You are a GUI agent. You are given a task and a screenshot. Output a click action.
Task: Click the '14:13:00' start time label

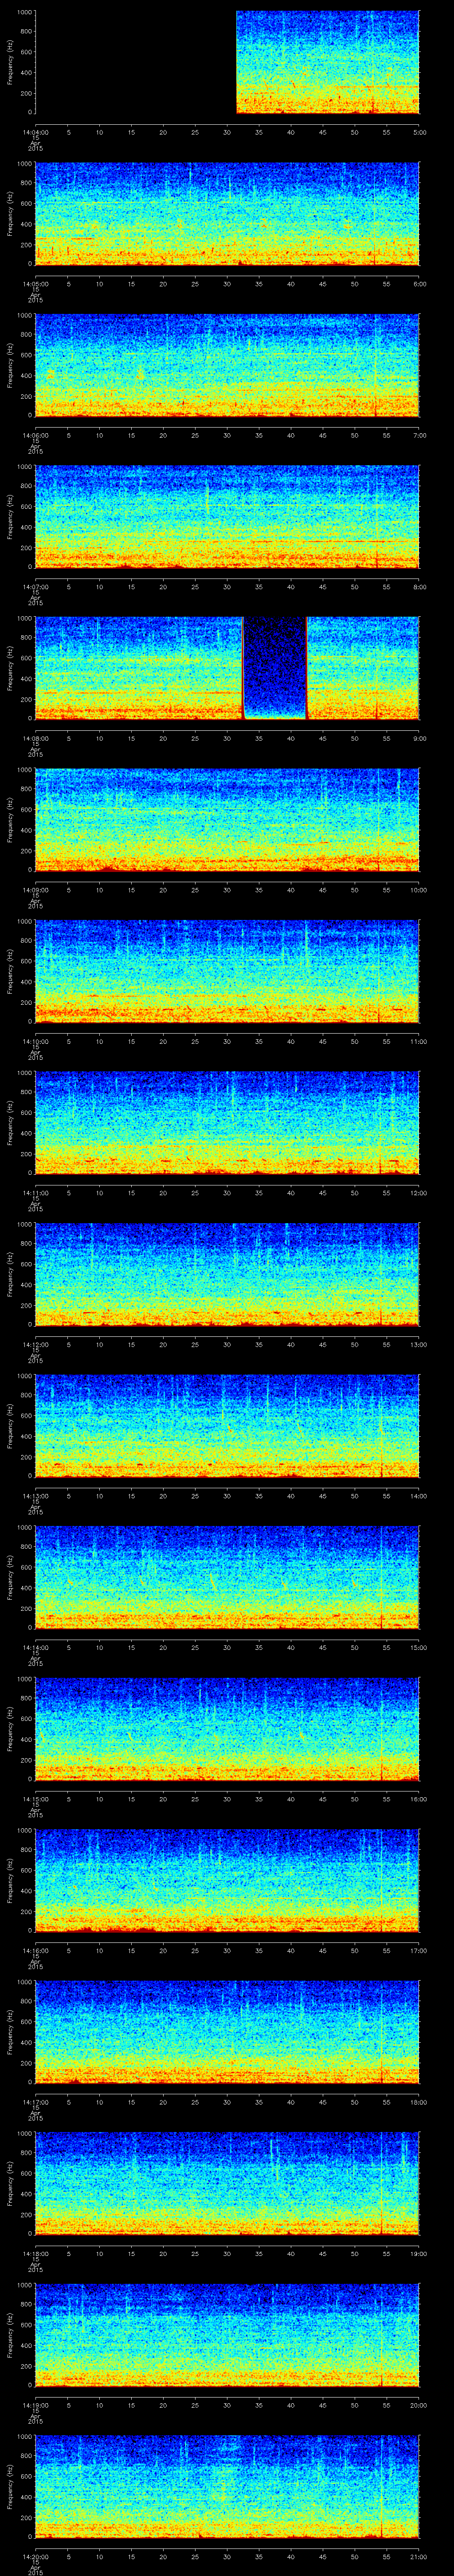pyautogui.click(x=35, y=1496)
